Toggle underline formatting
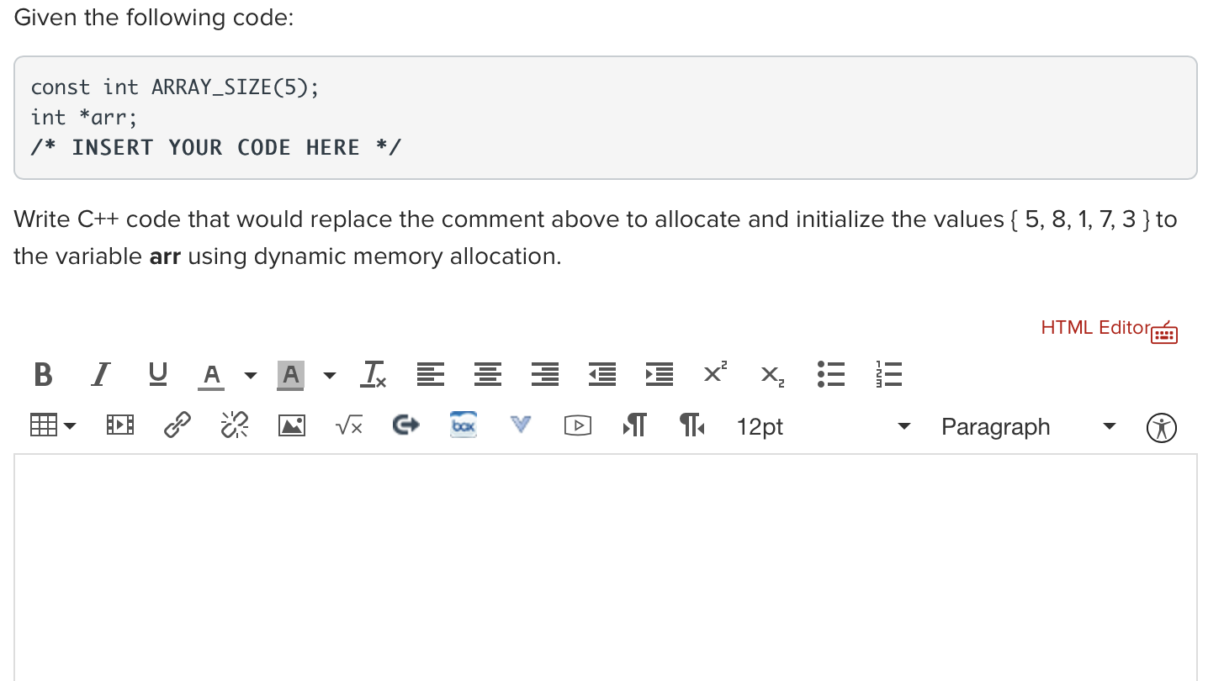Image resolution: width=1208 pixels, height=681 pixels. pyautogui.click(x=157, y=374)
